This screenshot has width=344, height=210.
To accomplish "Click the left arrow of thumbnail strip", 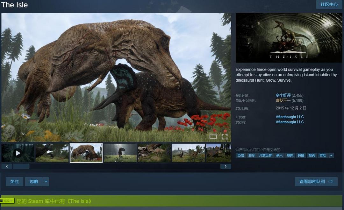I will click(7, 166).
